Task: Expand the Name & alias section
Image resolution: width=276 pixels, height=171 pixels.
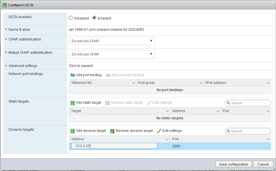Action: (x=6, y=29)
